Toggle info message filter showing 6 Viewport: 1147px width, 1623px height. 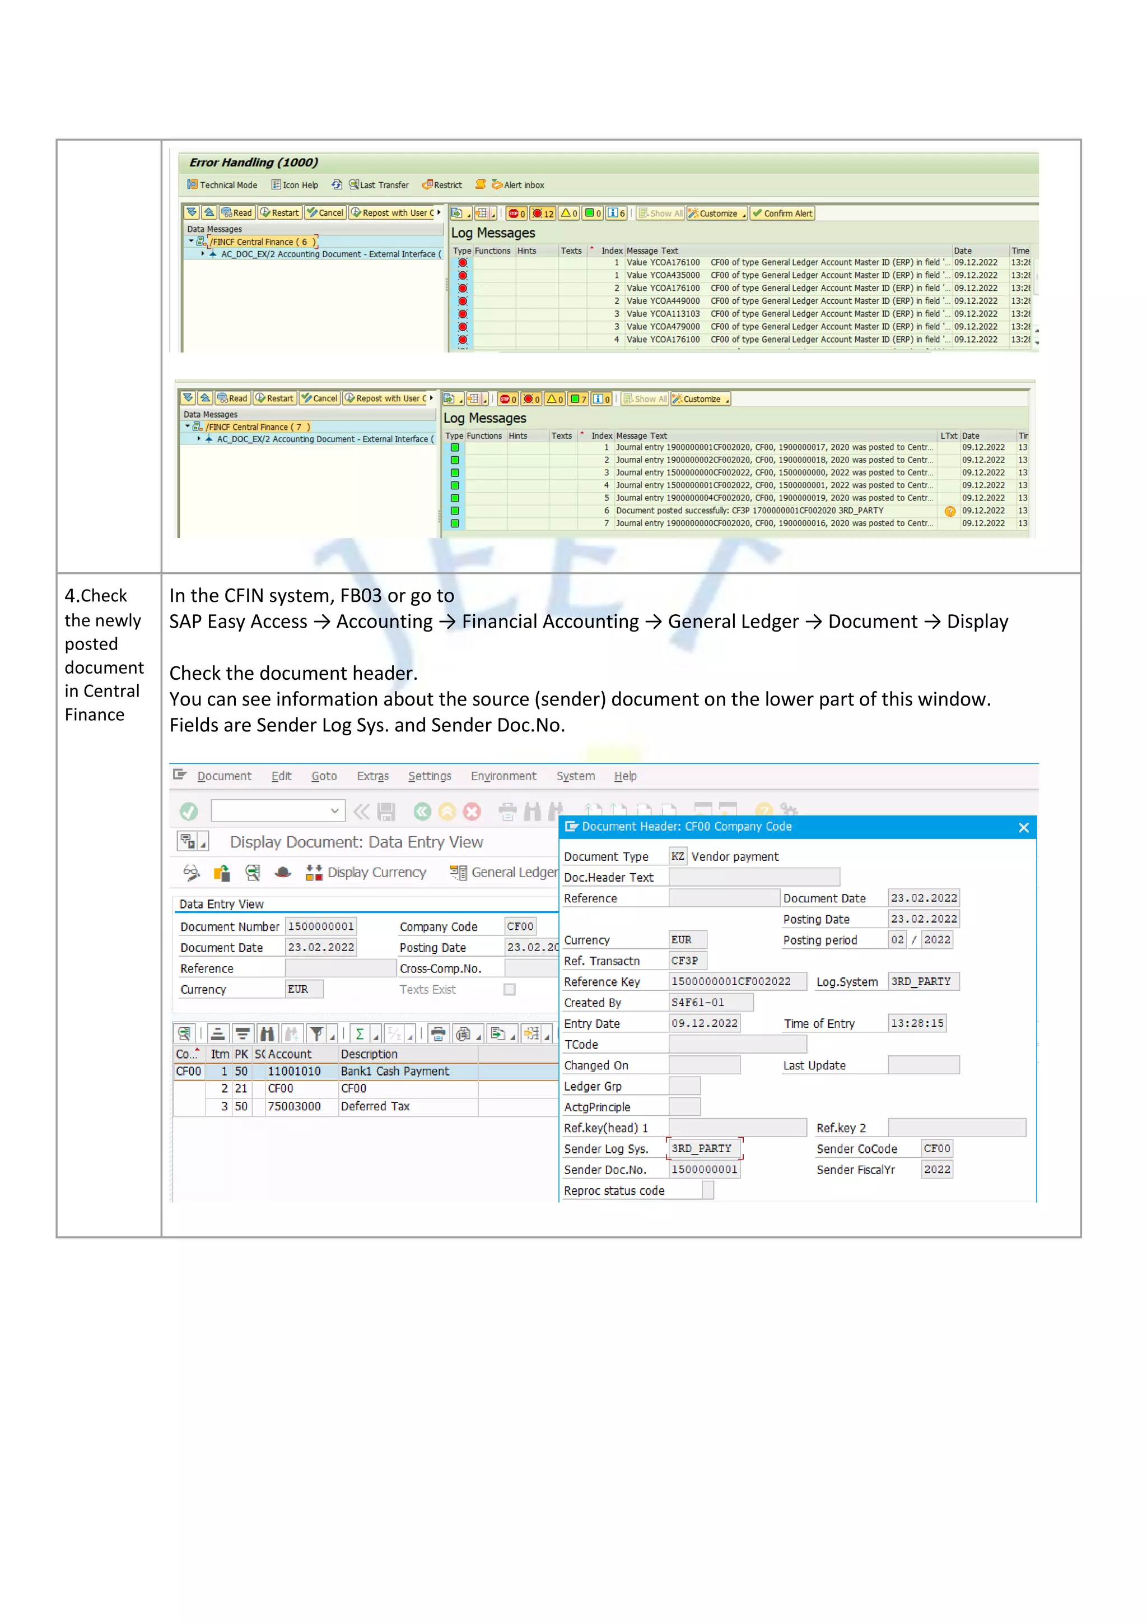617,213
